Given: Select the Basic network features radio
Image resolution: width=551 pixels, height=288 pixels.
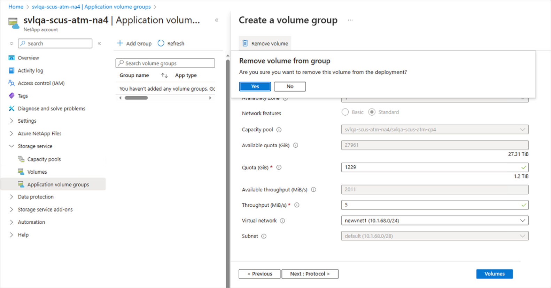Looking at the screenshot, I should pos(345,112).
